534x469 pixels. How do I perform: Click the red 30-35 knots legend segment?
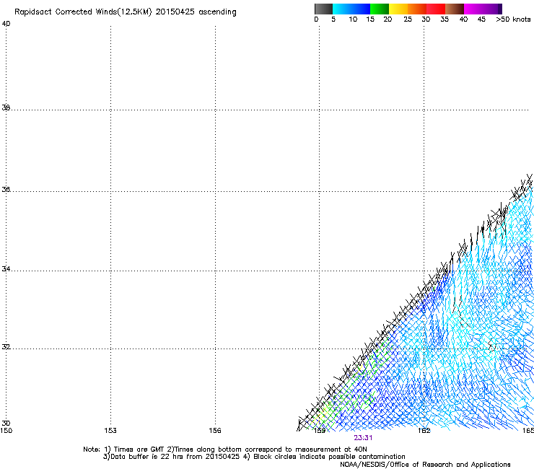click(436, 9)
